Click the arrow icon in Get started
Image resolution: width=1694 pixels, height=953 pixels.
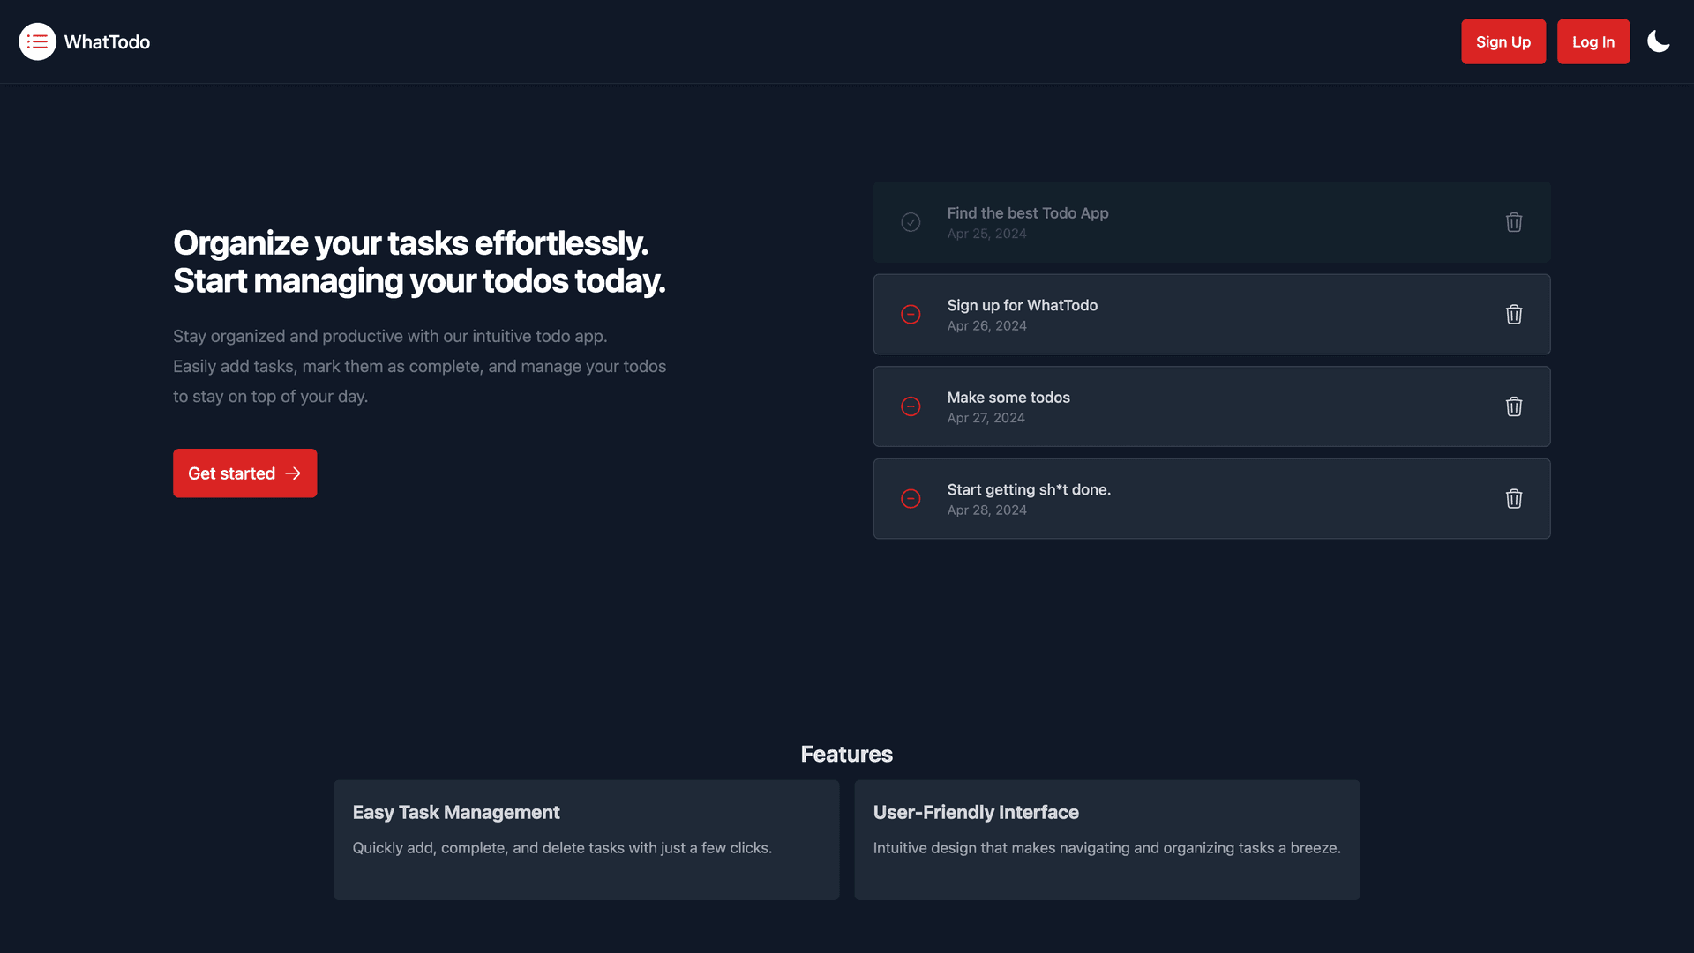pos(294,473)
